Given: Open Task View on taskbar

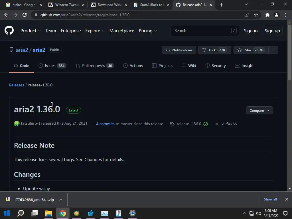Looking at the screenshot, I should coord(34,213).
